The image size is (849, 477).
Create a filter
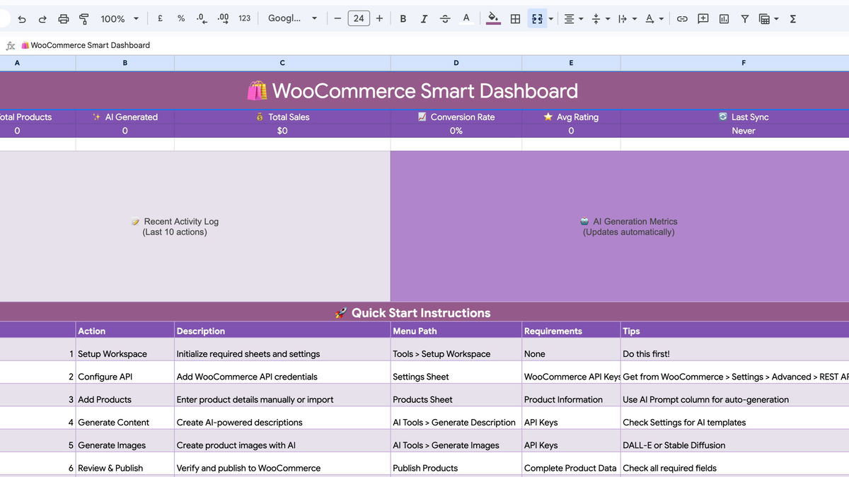[744, 18]
